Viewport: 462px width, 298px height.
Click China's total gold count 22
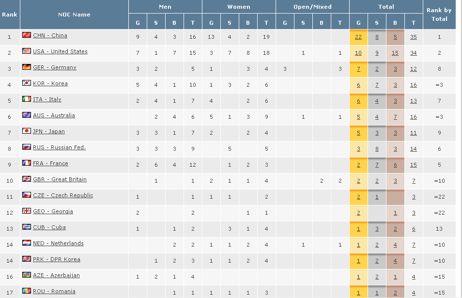click(x=358, y=37)
